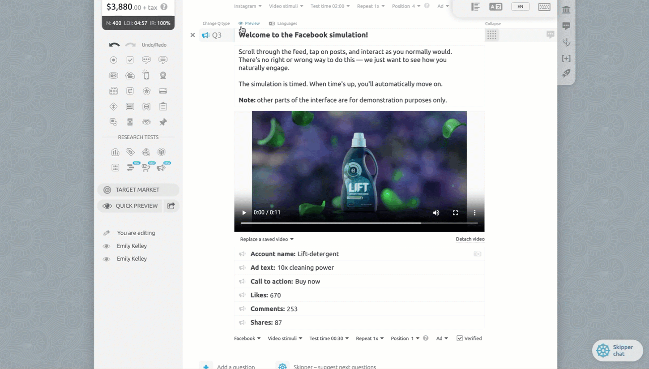Mute the video using the speaker icon
The image size is (649, 369).
[436, 213]
